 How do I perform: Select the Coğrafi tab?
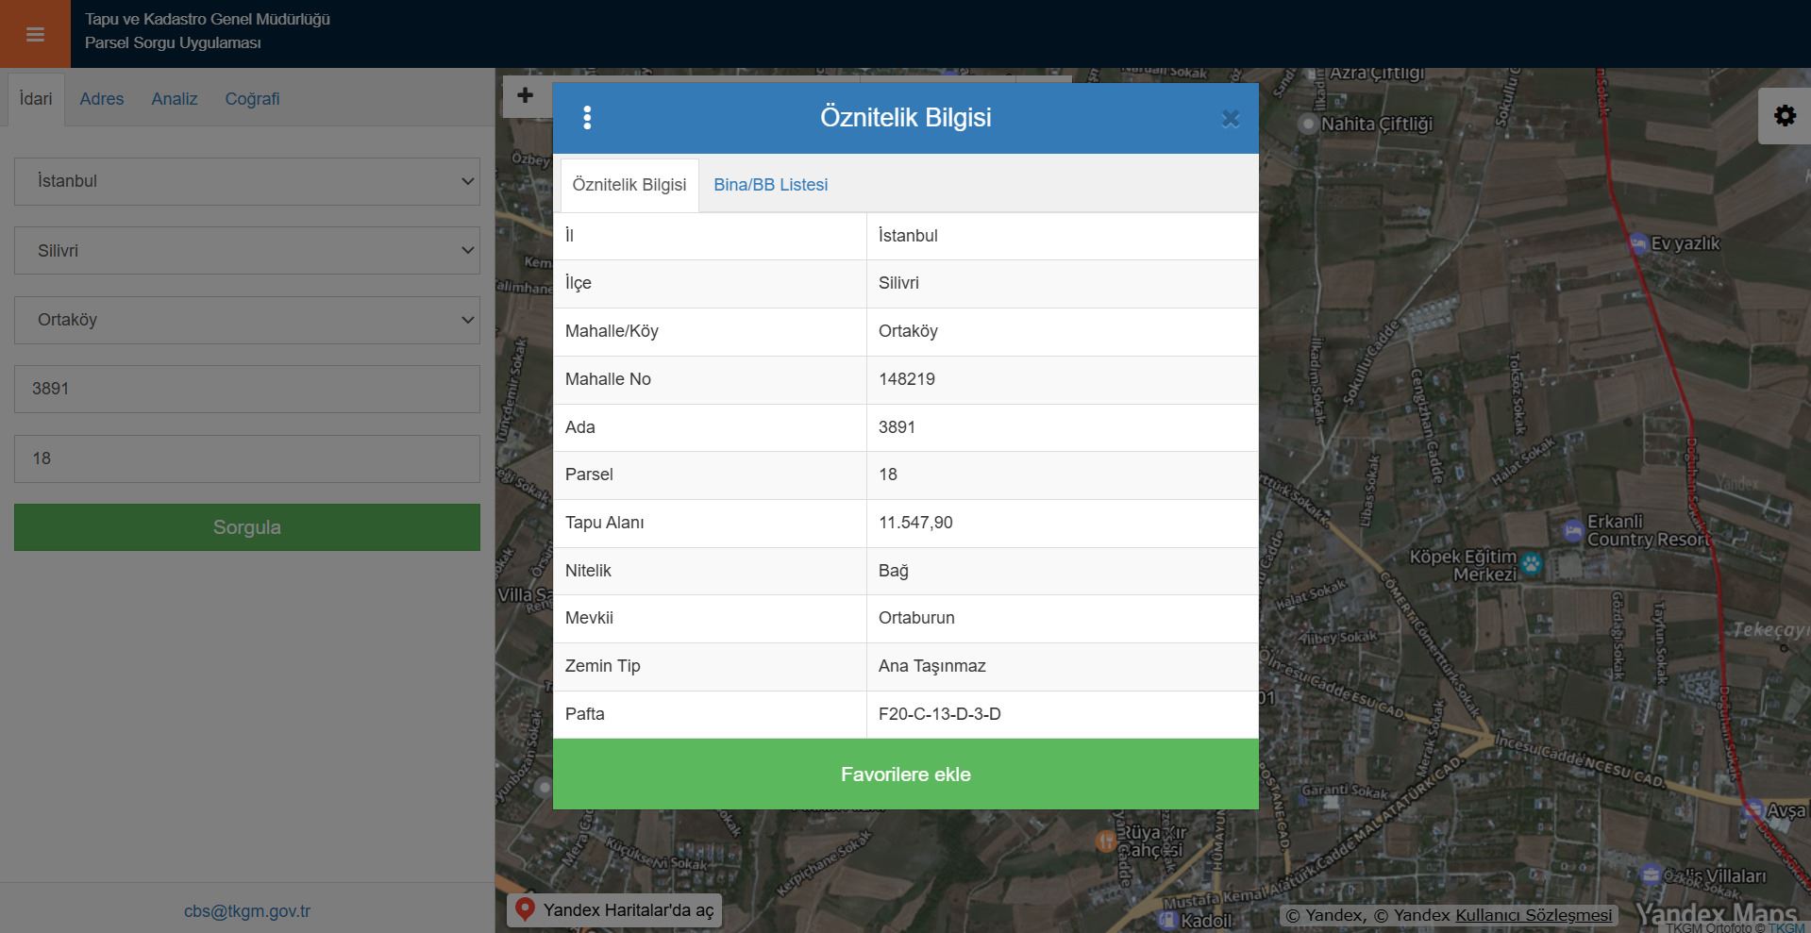point(252,99)
